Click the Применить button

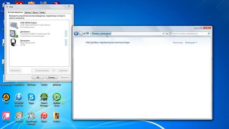click(x=65, y=77)
